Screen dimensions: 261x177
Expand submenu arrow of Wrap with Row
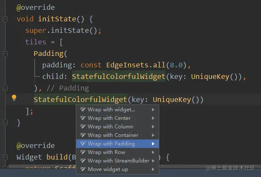153,152
